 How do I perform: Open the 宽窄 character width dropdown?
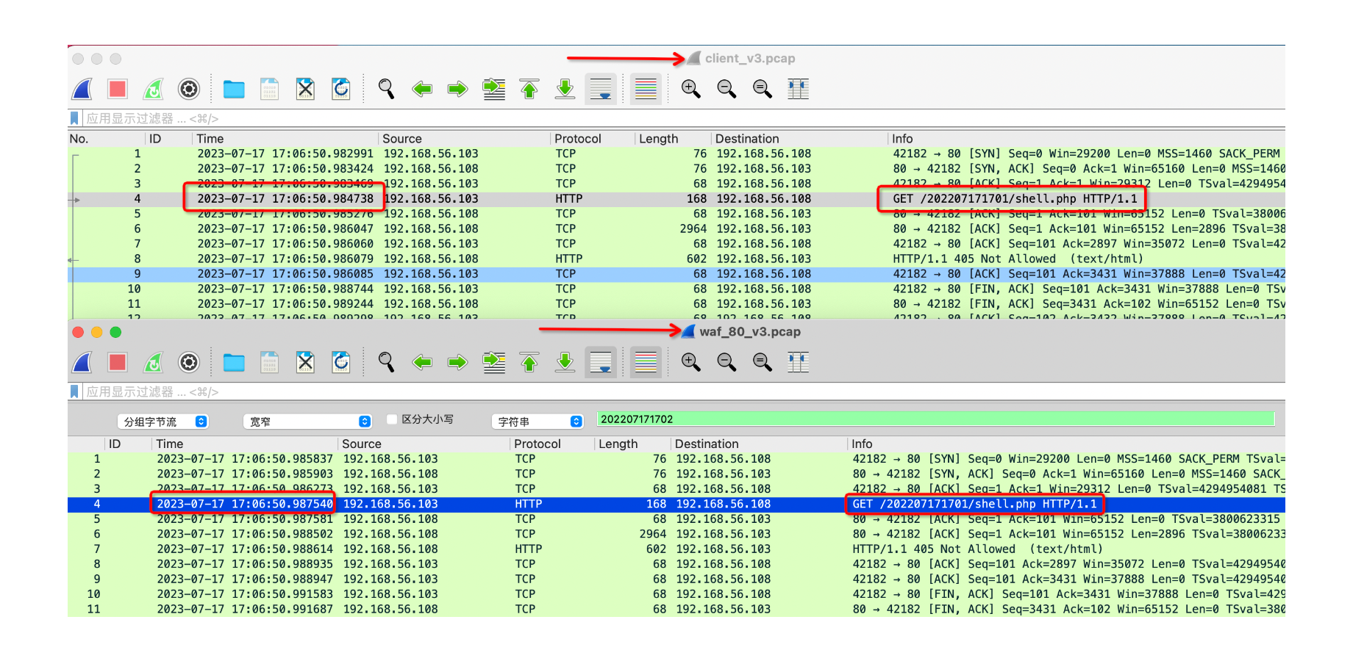pos(307,422)
